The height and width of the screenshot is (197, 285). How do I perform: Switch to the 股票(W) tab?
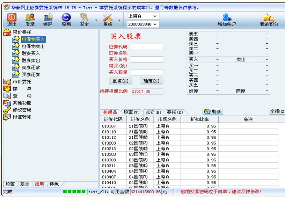point(131,112)
